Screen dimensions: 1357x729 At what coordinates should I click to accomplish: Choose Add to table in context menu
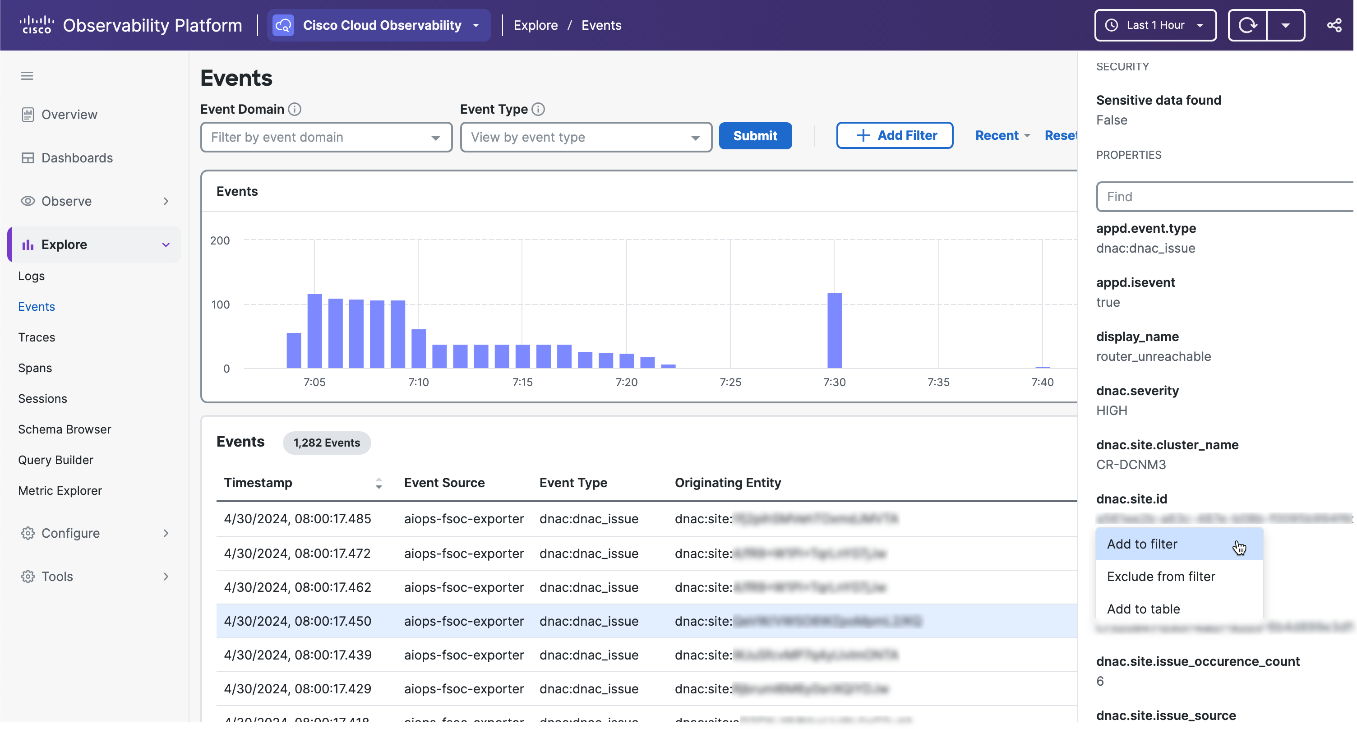pyautogui.click(x=1179, y=609)
